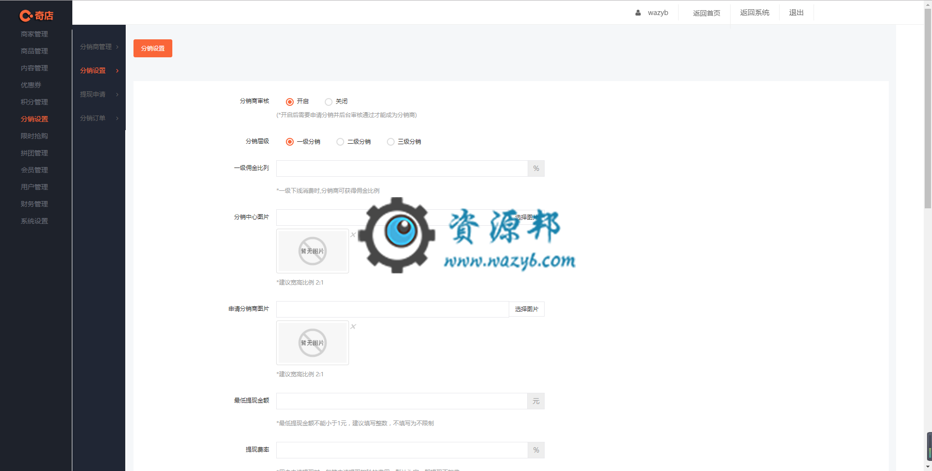Screen dimensions: 932x471
Task: Open 优惠券 in sidebar
Action: [31, 85]
